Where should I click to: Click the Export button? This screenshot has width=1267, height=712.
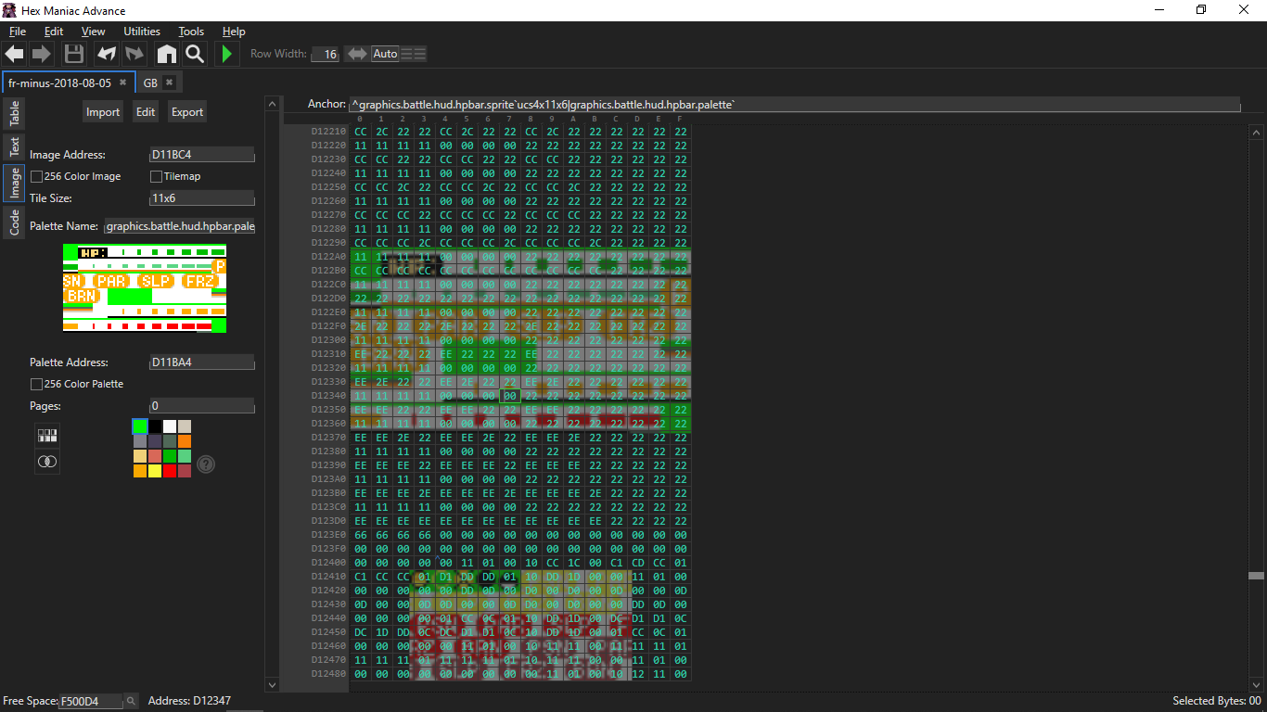point(186,112)
